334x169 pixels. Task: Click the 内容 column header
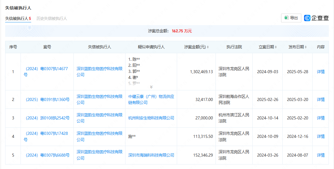[321, 47]
